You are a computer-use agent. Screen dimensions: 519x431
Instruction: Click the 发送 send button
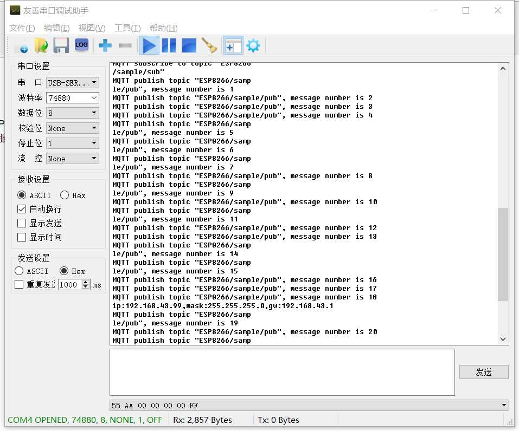coord(483,372)
